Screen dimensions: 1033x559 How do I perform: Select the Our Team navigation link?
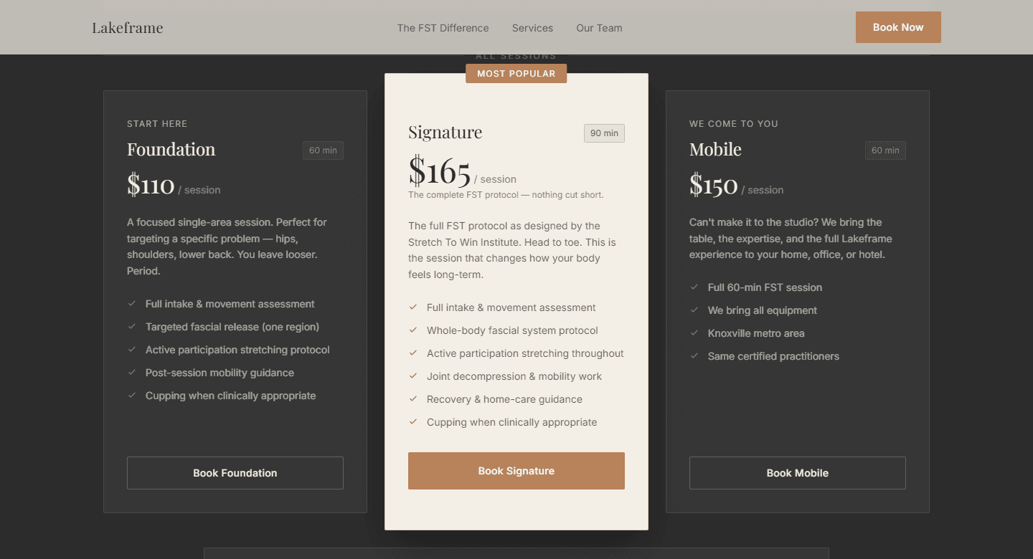click(599, 28)
